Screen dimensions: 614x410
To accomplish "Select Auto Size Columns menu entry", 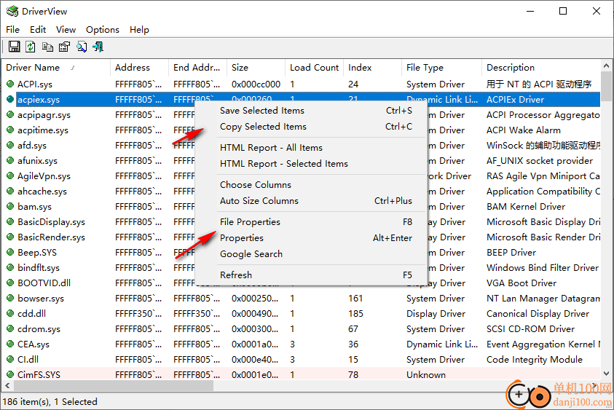I will pos(311,200).
